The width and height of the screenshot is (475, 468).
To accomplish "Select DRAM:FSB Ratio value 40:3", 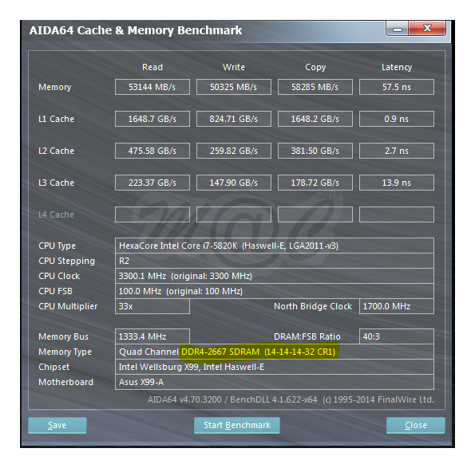I will pos(397,336).
